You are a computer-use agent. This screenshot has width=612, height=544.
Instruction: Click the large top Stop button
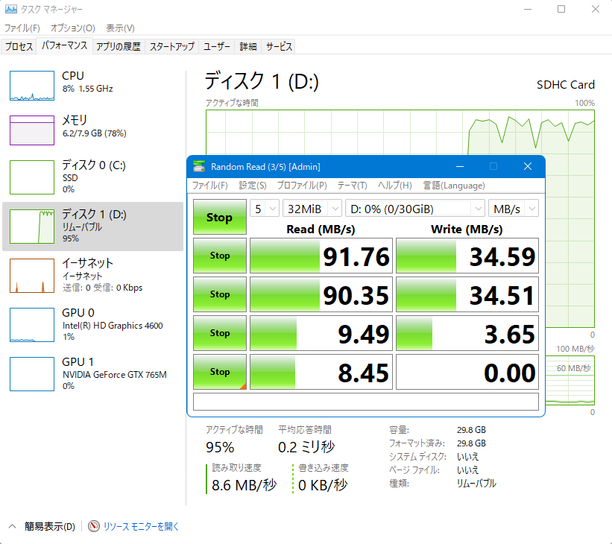pyautogui.click(x=220, y=217)
